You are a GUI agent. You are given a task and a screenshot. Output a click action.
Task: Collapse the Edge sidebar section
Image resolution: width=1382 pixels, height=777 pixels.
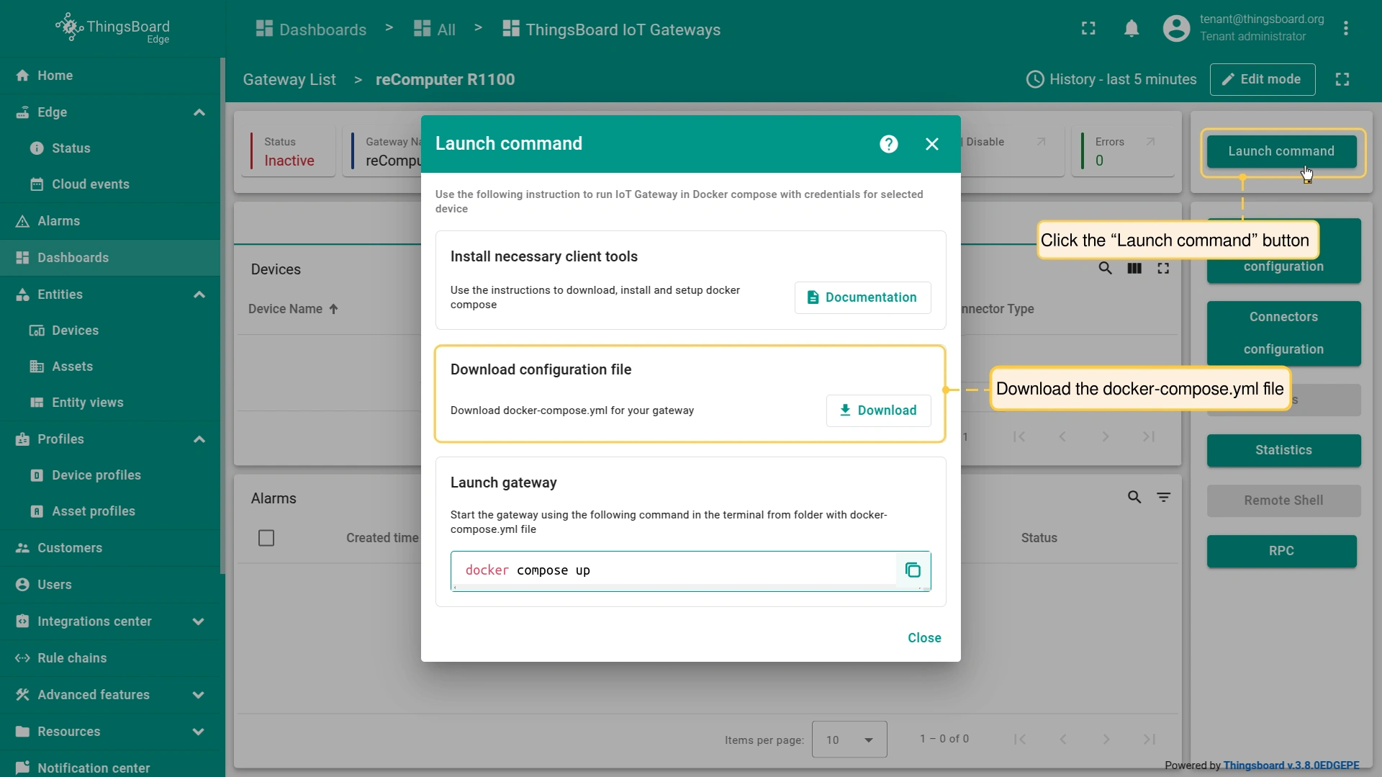[x=199, y=112]
